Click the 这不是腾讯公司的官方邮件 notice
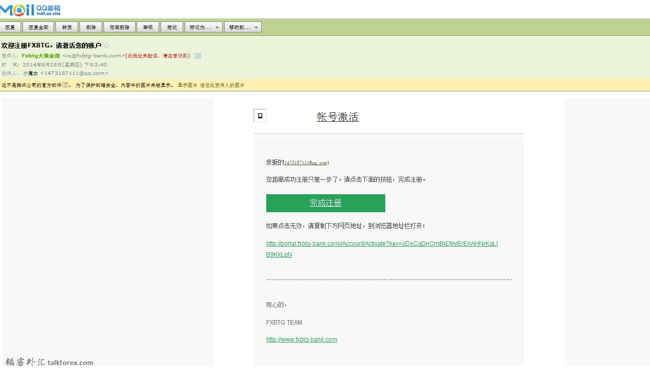Viewport: 650px width, 370px height. pyautogui.click(x=32, y=85)
